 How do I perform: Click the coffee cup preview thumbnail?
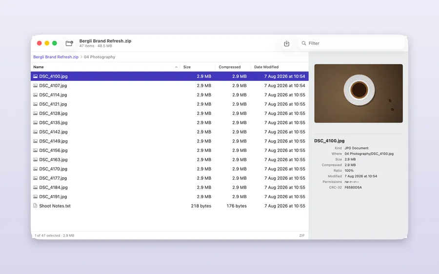[x=359, y=93]
